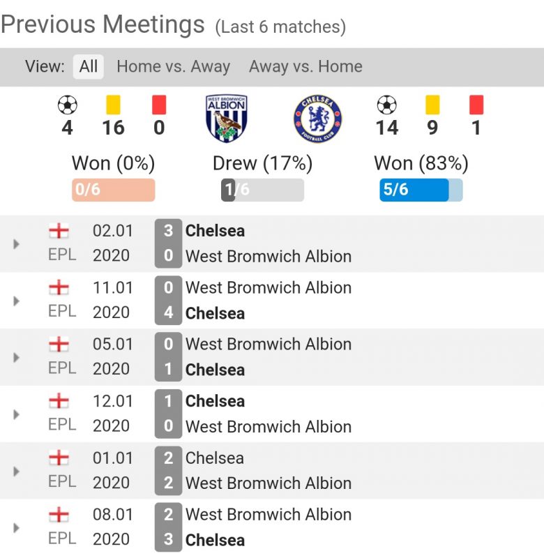Image resolution: width=544 pixels, height=558 pixels.
Task: Expand the 01.01 2020 drawn match
Action: pos(17,472)
